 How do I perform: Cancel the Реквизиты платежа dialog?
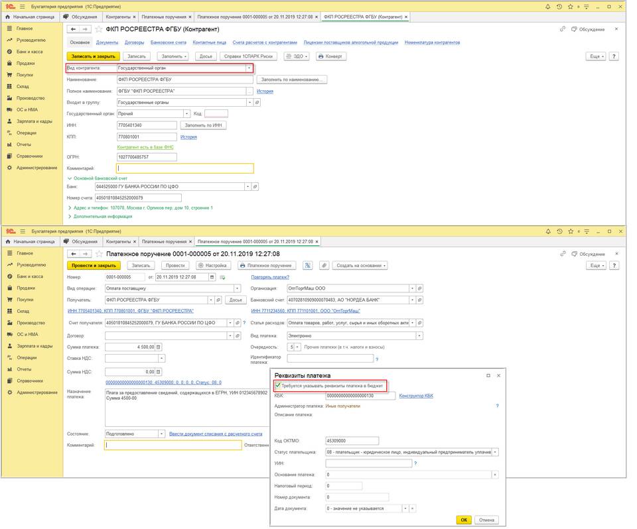click(486, 520)
